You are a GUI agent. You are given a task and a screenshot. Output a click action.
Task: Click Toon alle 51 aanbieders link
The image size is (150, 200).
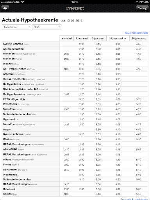134,199
